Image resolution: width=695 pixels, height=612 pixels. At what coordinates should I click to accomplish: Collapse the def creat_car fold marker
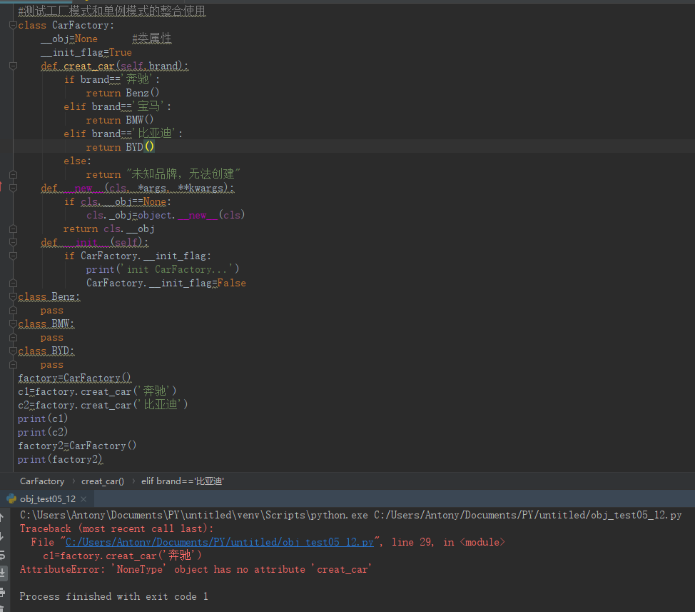pyautogui.click(x=13, y=66)
